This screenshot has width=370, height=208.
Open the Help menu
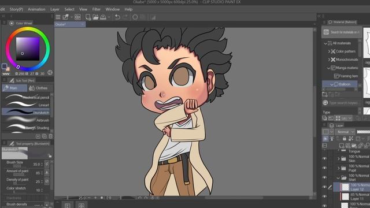(128, 9)
